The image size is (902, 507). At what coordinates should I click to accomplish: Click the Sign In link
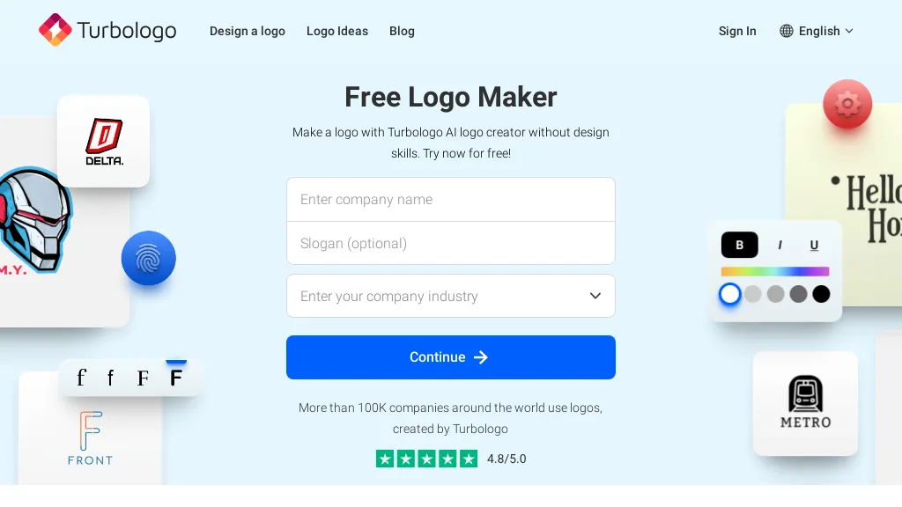[737, 31]
